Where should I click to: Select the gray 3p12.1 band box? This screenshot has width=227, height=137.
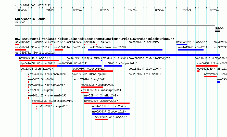[217, 31]
